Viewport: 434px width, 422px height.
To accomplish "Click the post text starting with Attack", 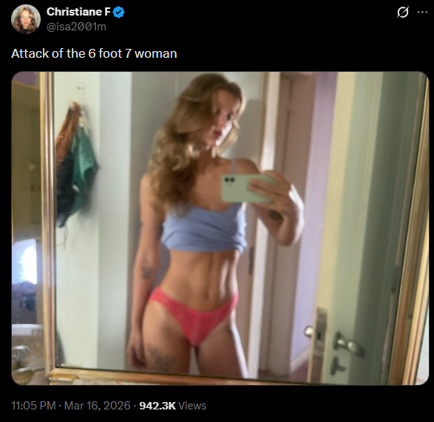I will [94, 53].
